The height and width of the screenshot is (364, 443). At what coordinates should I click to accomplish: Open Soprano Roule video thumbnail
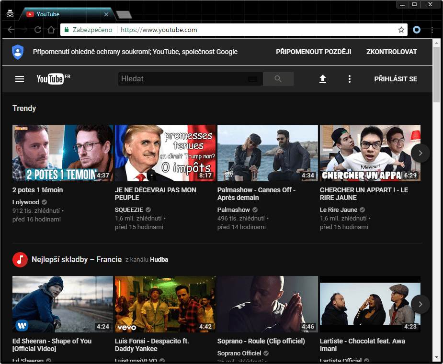[268, 304]
